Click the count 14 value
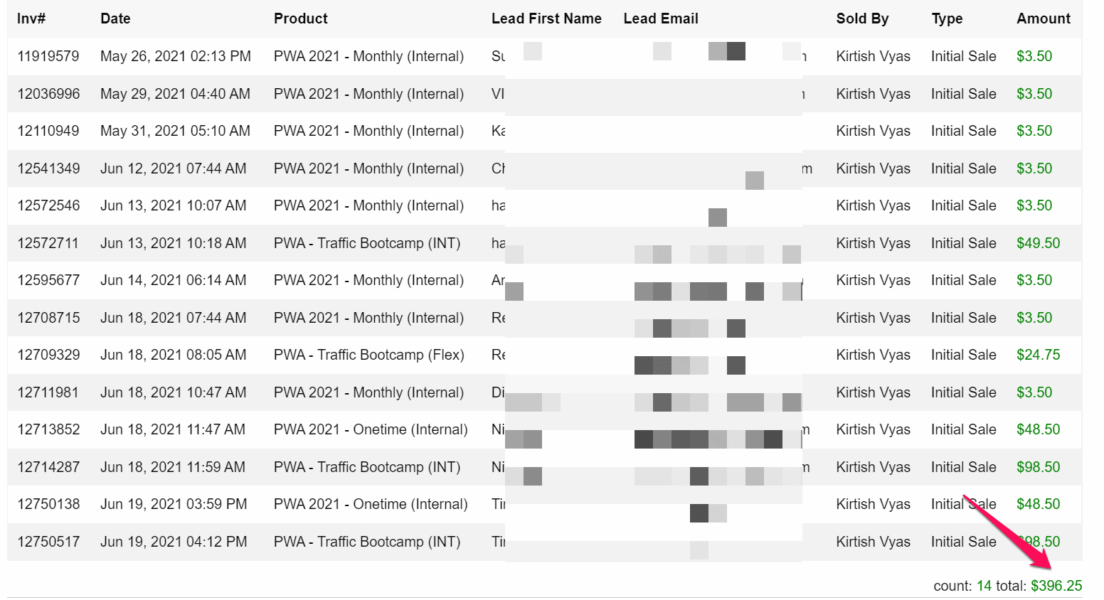Image resolution: width=1104 pixels, height=600 pixels. tap(984, 586)
